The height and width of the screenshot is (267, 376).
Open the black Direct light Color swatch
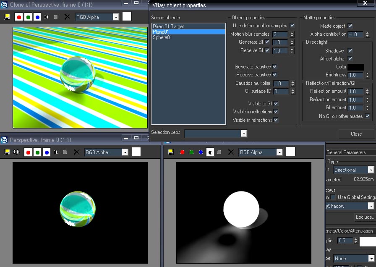pyautogui.click(x=355, y=67)
